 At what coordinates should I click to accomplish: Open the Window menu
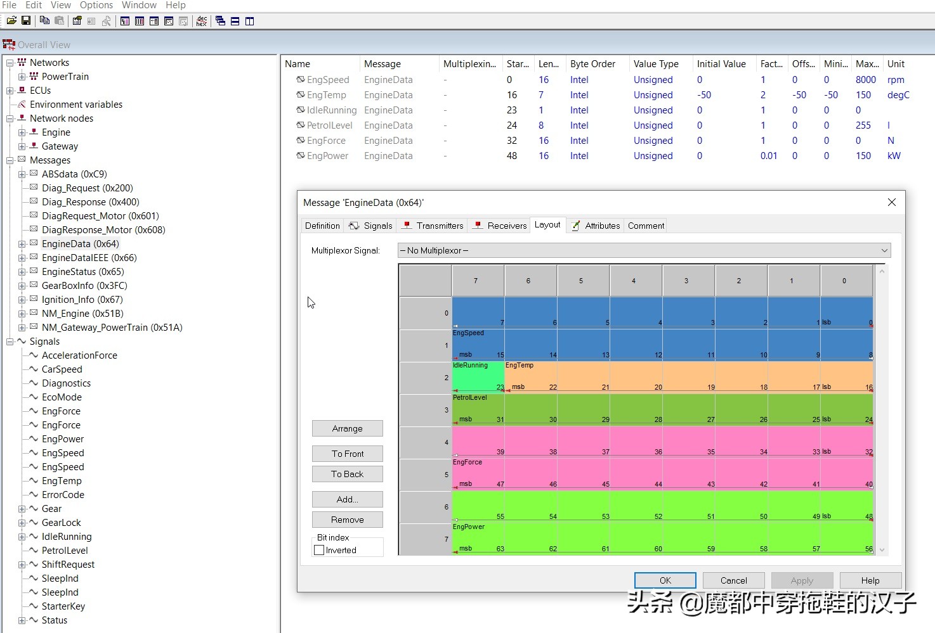point(139,5)
